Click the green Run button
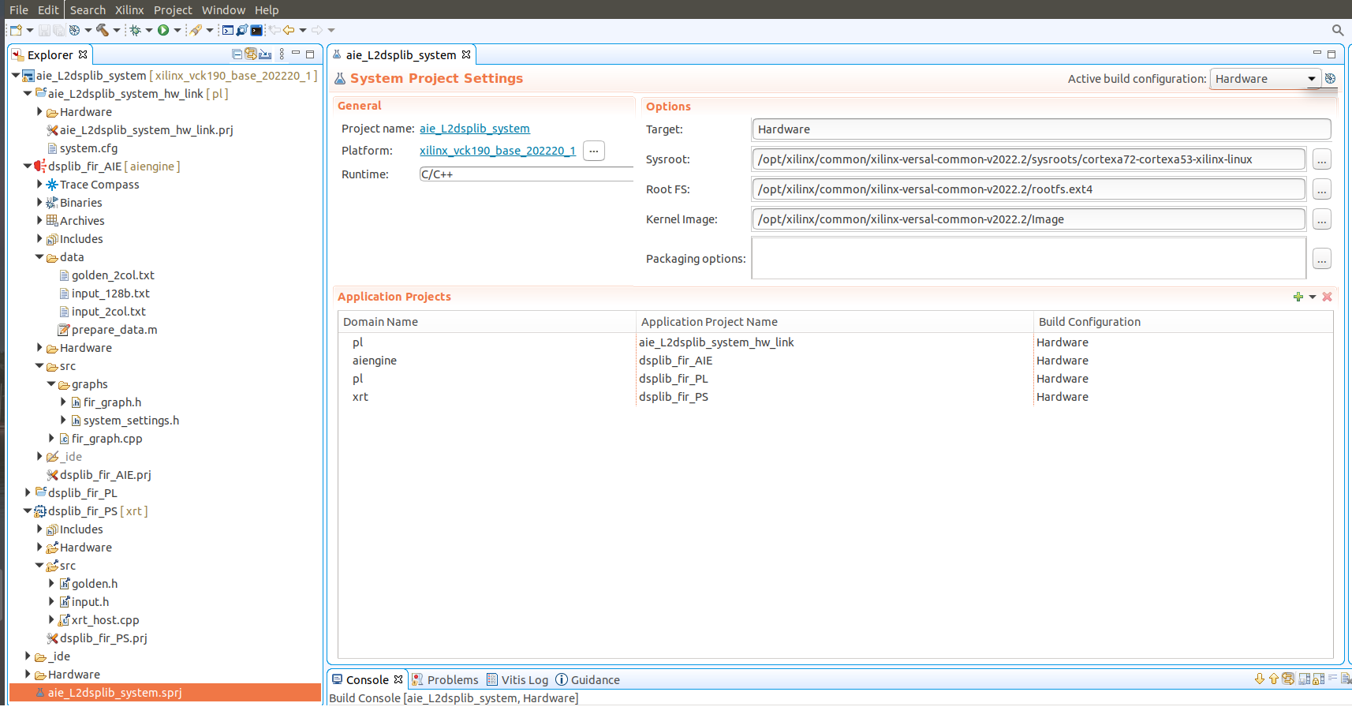This screenshot has width=1352, height=718. click(163, 30)
